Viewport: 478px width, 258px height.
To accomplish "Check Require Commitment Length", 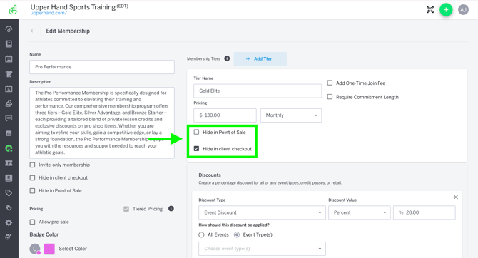I will pos(330,97).
